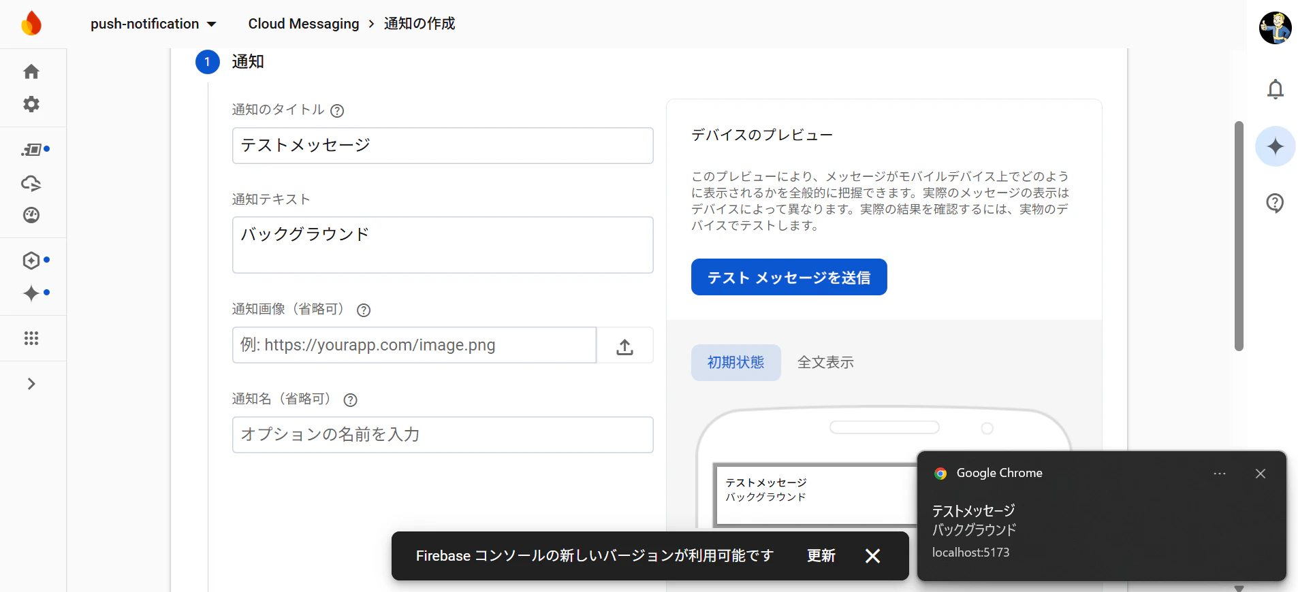The image size is (1298, 592).
Task: Click the notification title field
Action: (x=443, y=146)
